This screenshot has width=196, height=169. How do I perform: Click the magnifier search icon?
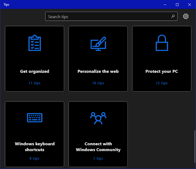pyautogui.click(x=173, y=16)
